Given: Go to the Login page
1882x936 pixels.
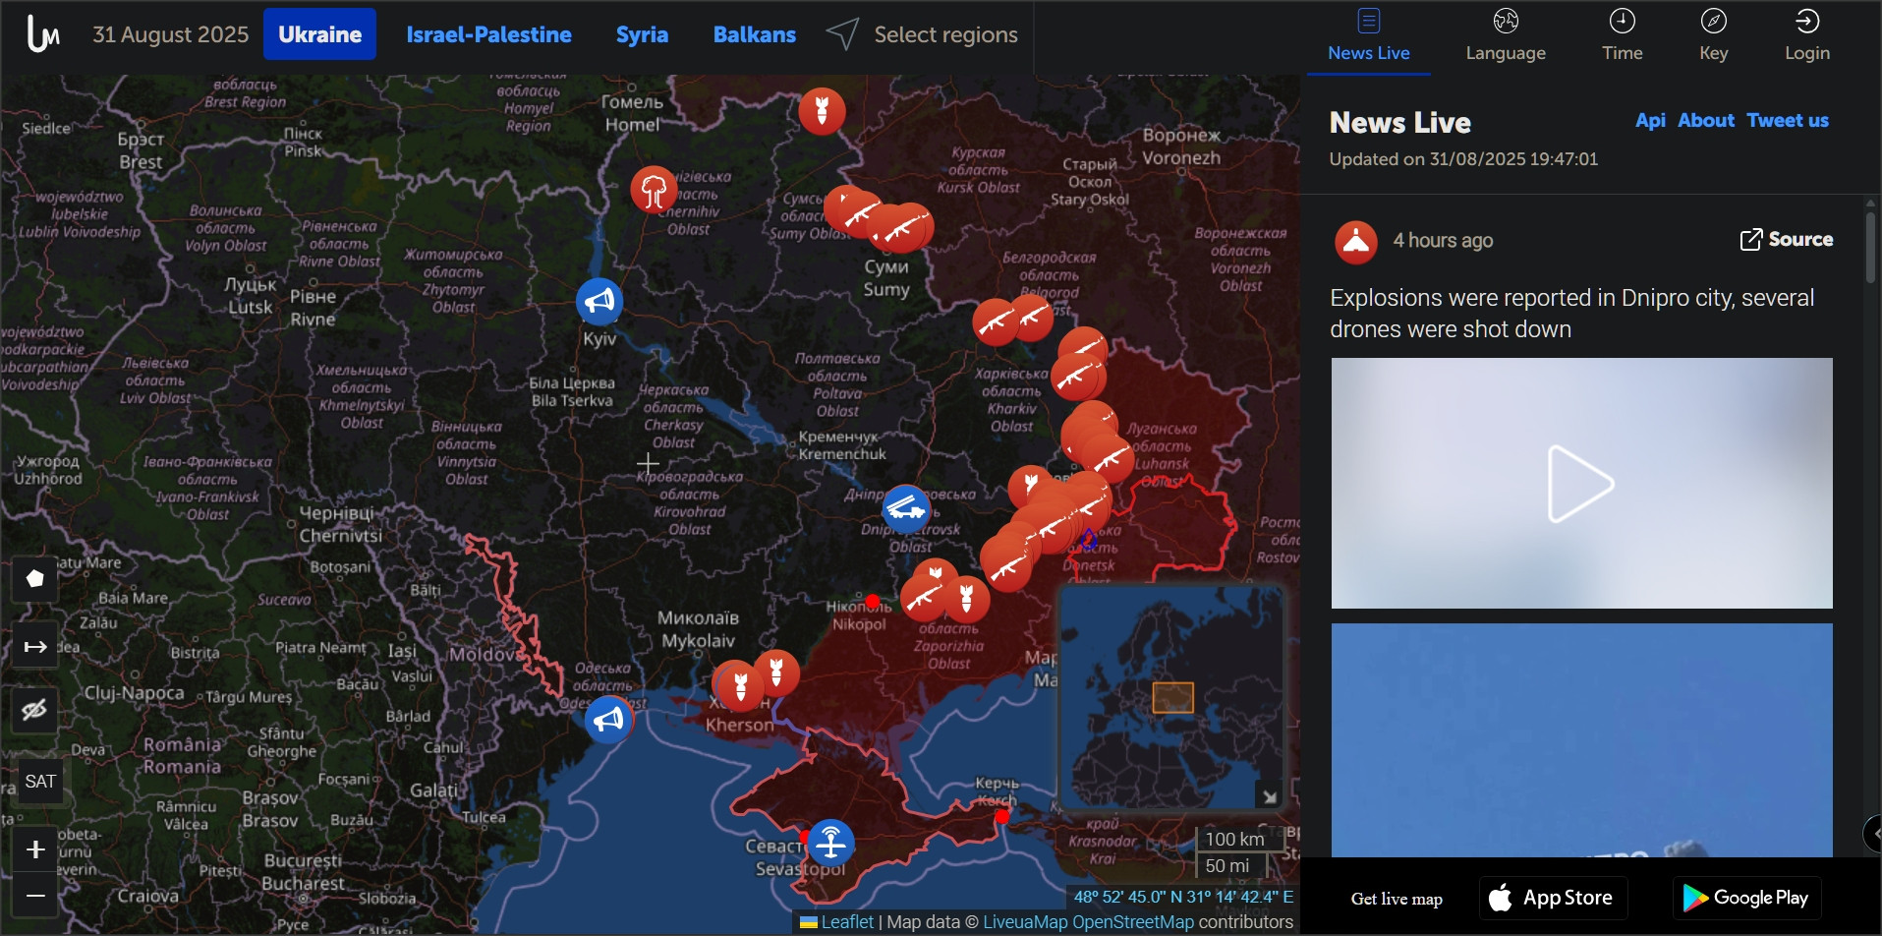Looking at the screenshot, I should [1806, 36].
